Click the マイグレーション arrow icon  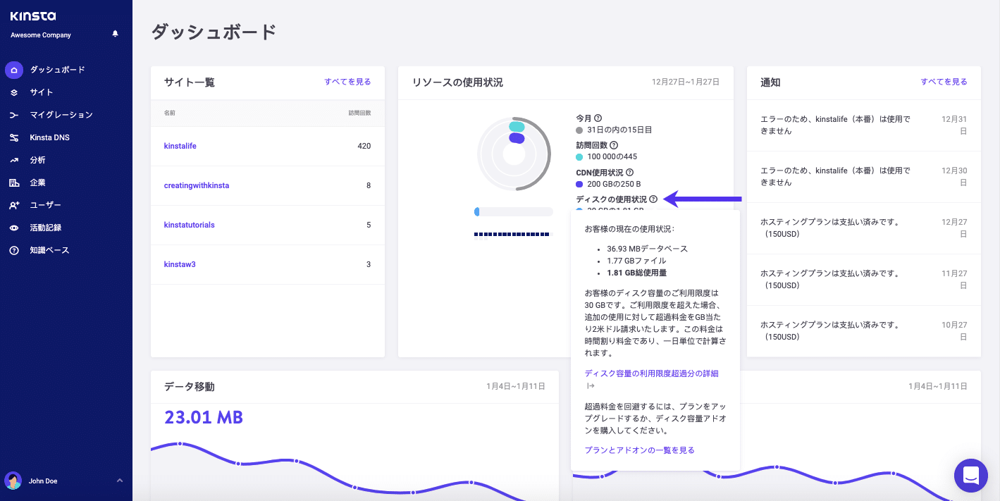click(14, 115)
